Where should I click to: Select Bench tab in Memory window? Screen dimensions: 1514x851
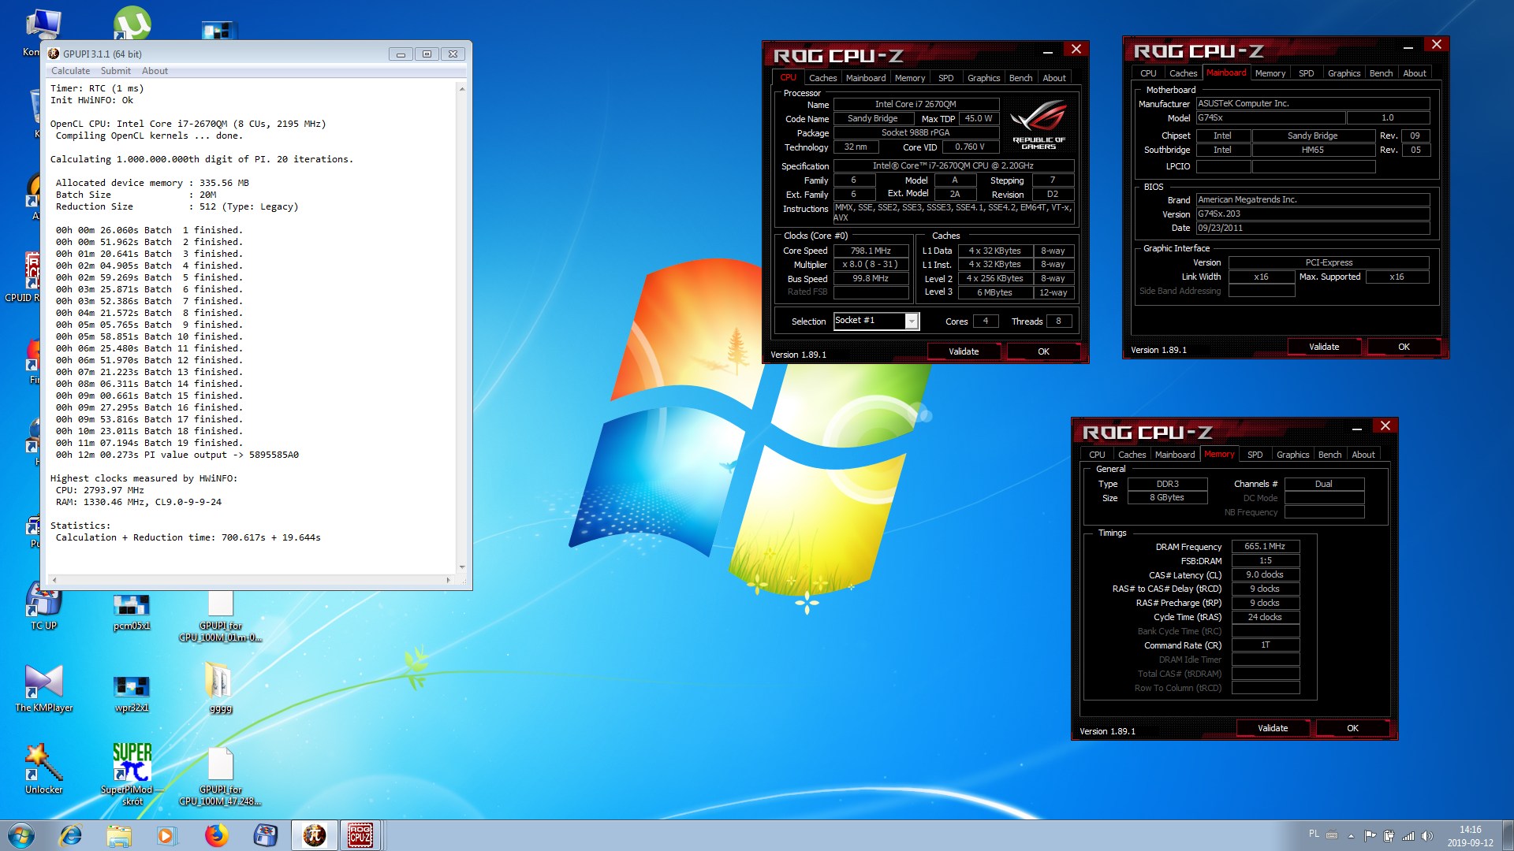click(1329, 455)
